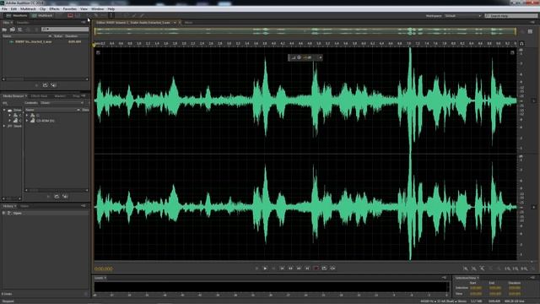Click the current time display 0:00.000

(103, 269)
